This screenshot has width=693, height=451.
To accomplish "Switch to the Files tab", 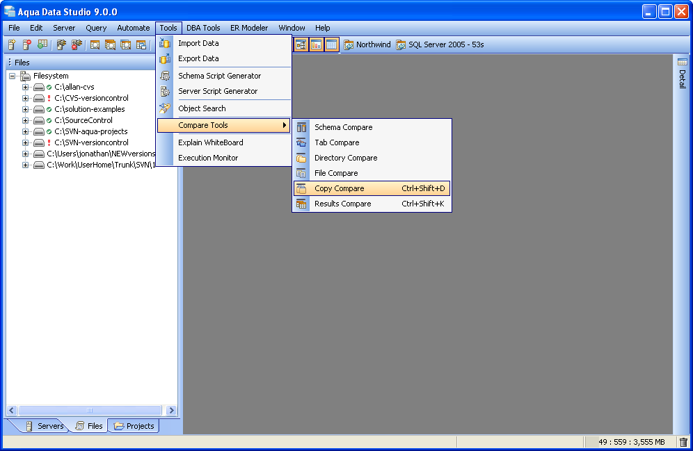I will (90, 426).
